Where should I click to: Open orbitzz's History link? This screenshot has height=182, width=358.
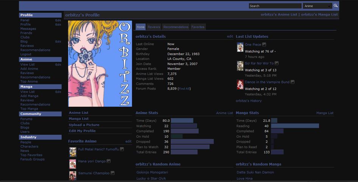coord(249,101)
